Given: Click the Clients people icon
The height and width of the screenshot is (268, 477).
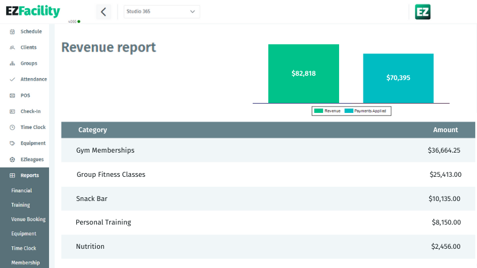Looking at the screenshot, I should click(x=12, y=48).
